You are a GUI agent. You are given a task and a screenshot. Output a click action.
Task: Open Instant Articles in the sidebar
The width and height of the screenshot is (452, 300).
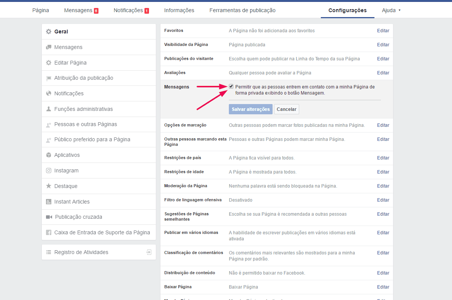coord(99,202)
